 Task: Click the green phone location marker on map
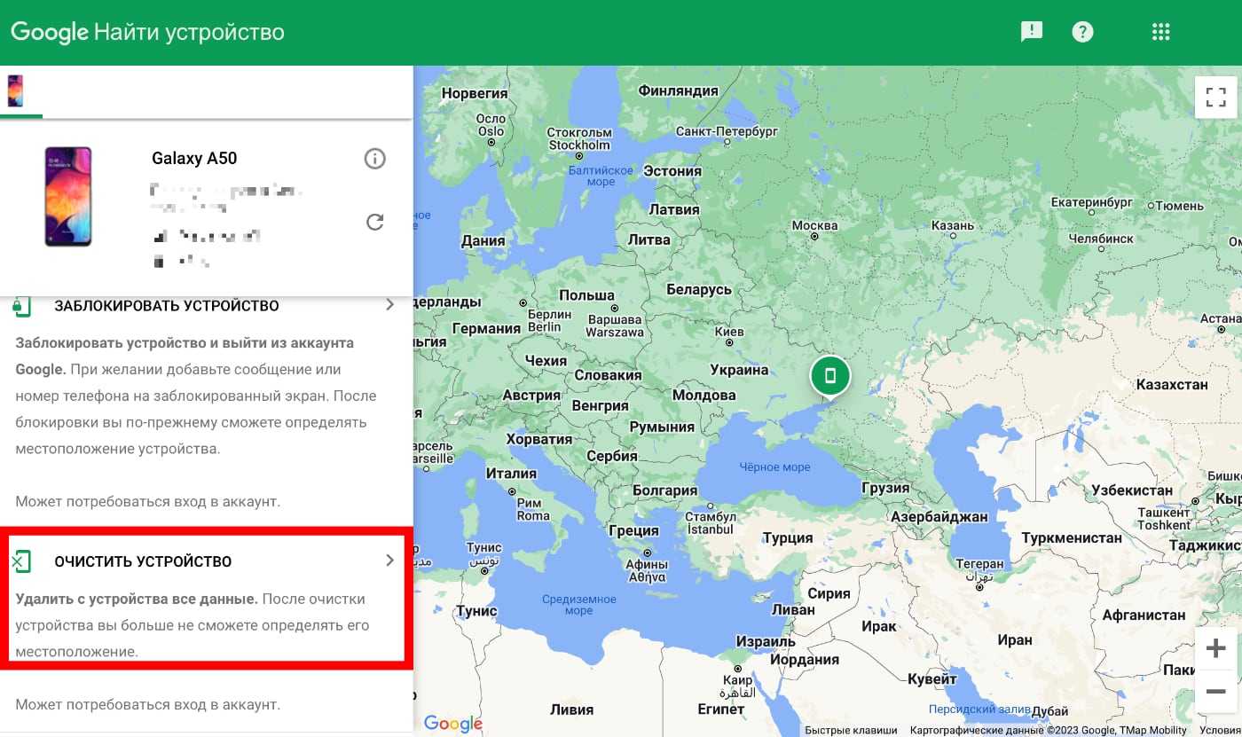pyautogui.click(x=829, y=375)
